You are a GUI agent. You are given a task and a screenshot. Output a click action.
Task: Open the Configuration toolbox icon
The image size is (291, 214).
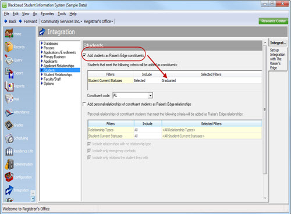tap(9, 177)
